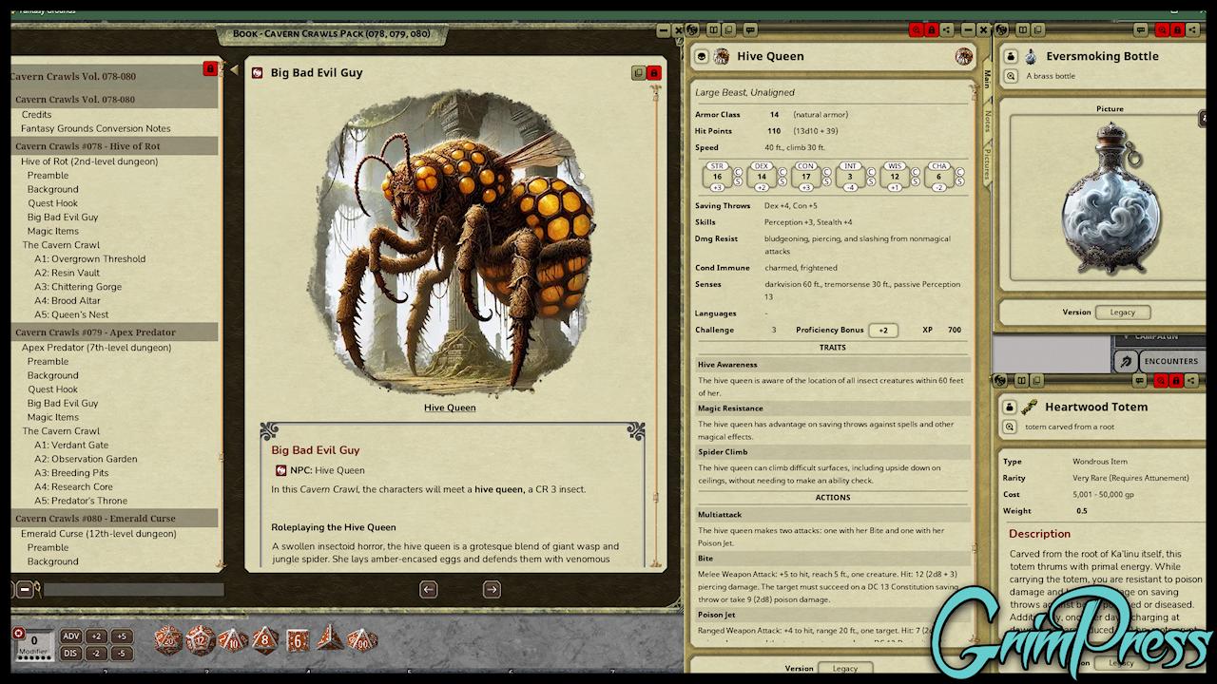The height and width of the screenshot is (684, 1217).
Task: Toggle the +2 modifier button
Action: [96, 636]
